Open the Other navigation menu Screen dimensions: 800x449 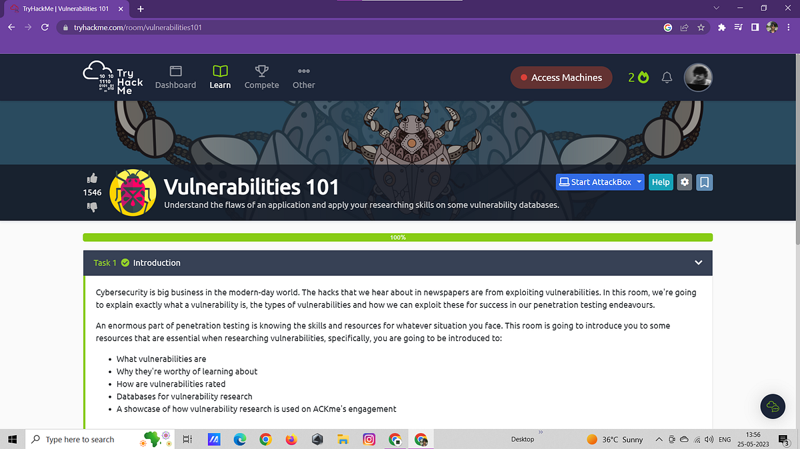(303, 77)
